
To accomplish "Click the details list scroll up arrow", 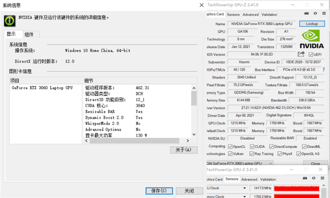I will tap(194, 88).
